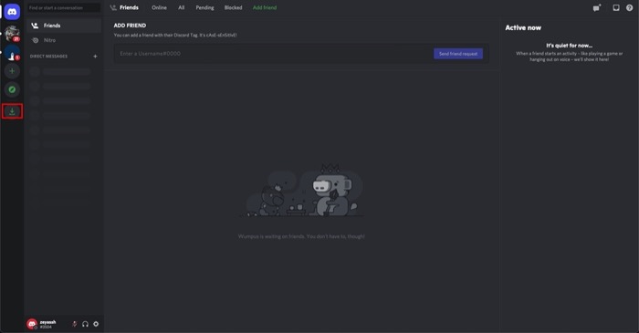Screen dimensions: 639x333
Task: Add a server with the plus icon
Action: tap(12, 71)
